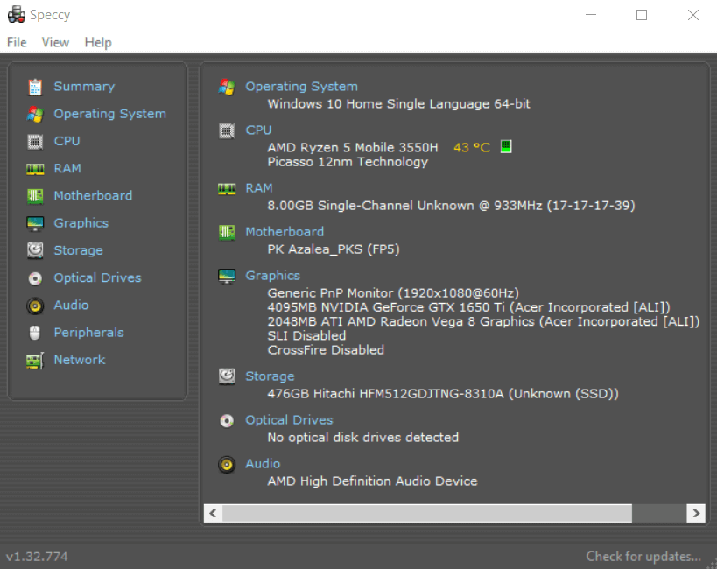Image resolution: width=717 pixels, height=569 pixels.
Task: Click the Storage drive icon in summary pane
Action: [x=227, y=376]
